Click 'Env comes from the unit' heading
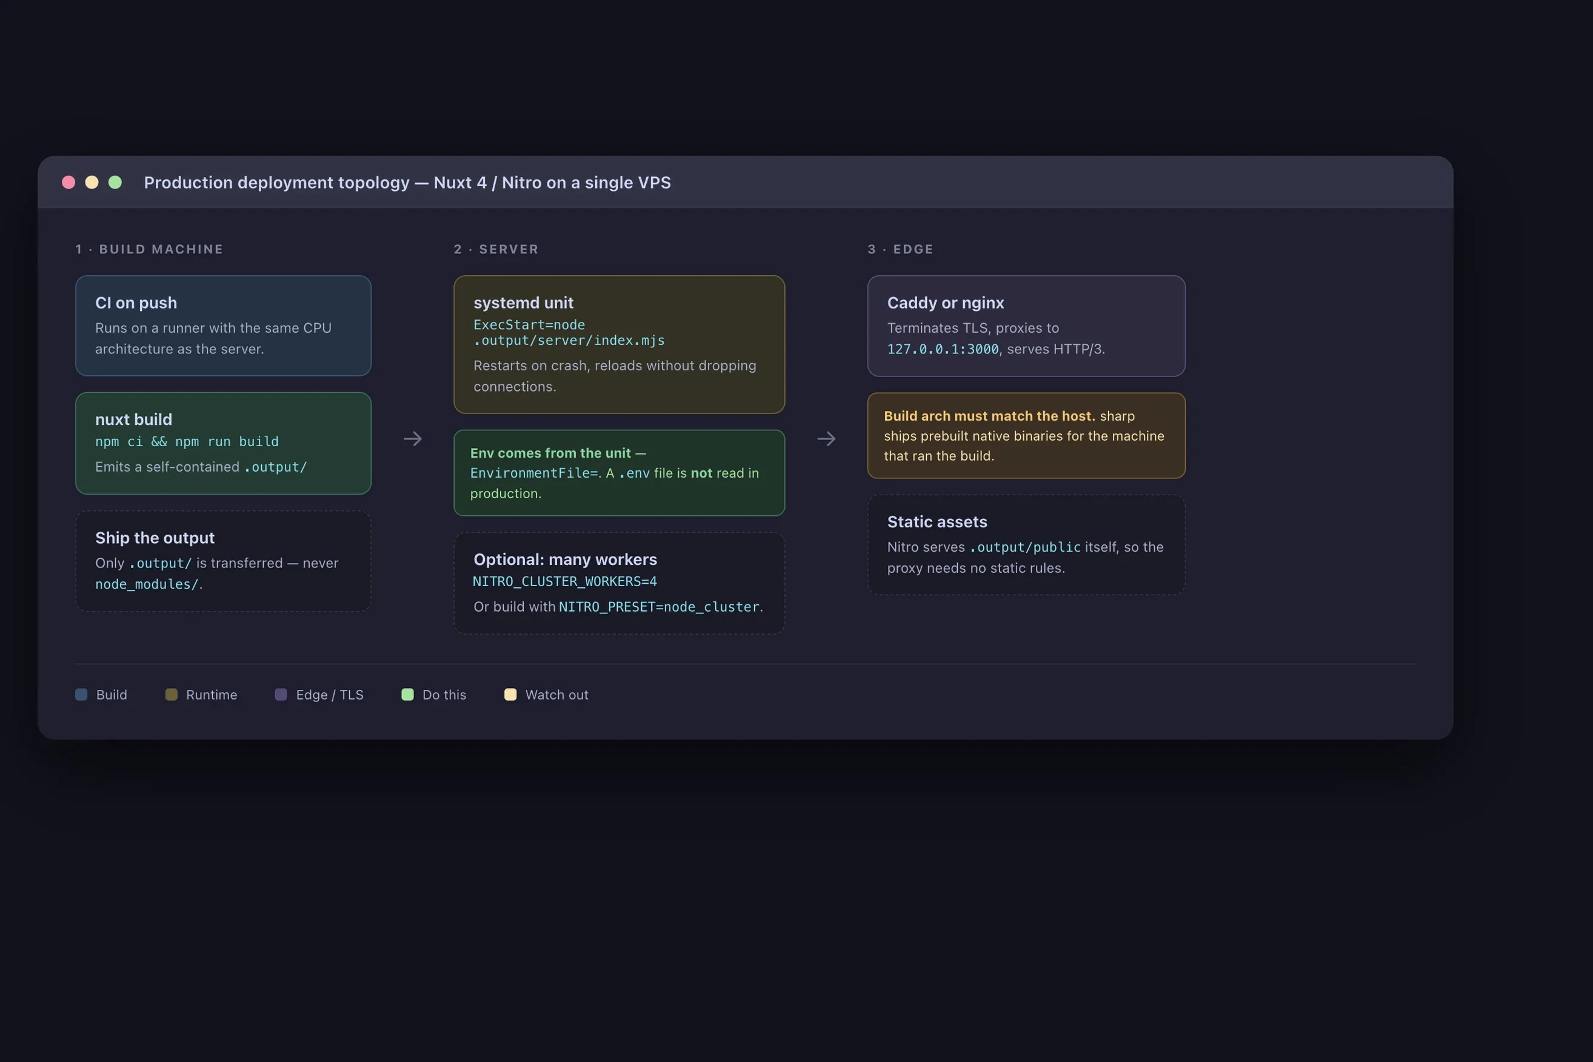The width and height of the screenshot is (1593, 1062). (x=550, y=453)
